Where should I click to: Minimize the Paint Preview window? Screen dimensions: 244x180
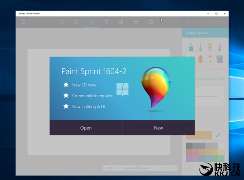[208, 13]
